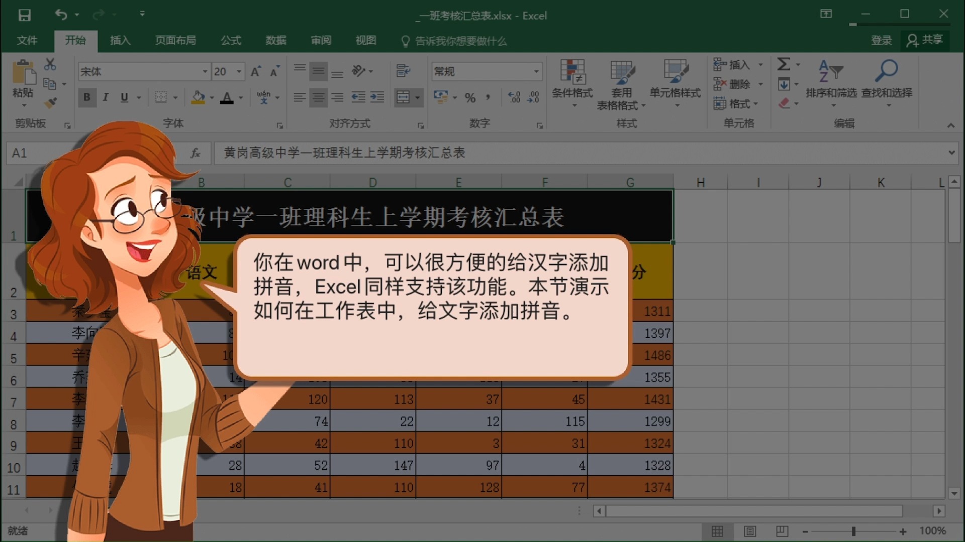Apply table formatting with 套用表格格式

click(x=621, y=84)
